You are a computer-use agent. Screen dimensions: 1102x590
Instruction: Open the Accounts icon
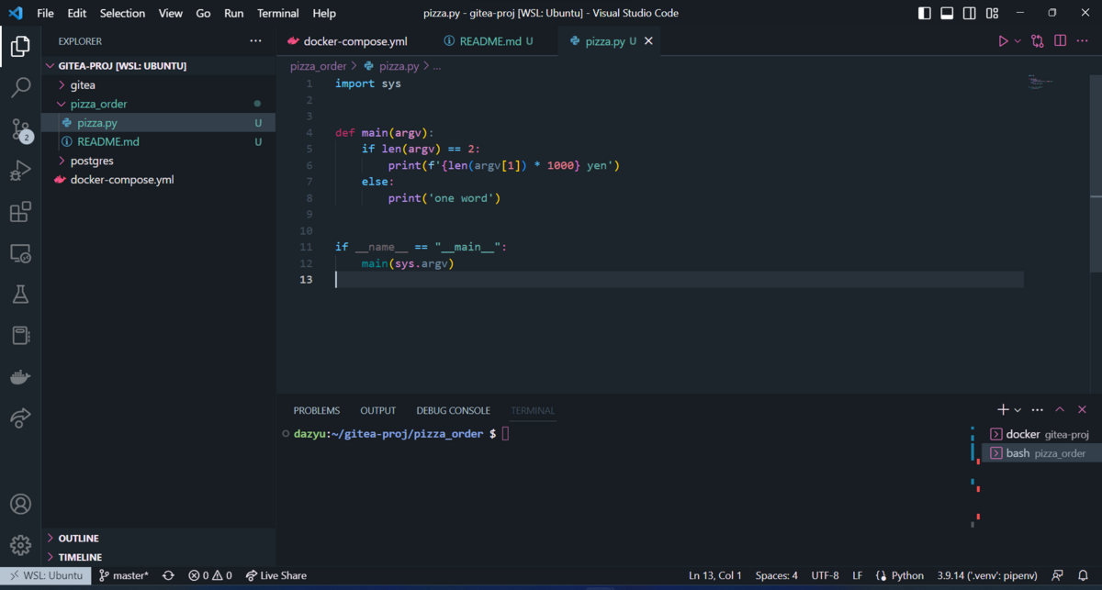[20, 505]
